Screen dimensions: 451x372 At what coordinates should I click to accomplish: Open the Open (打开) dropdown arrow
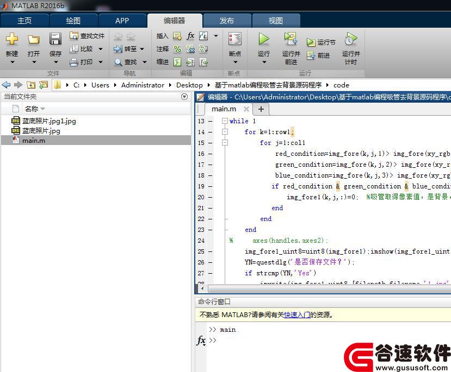34,62
